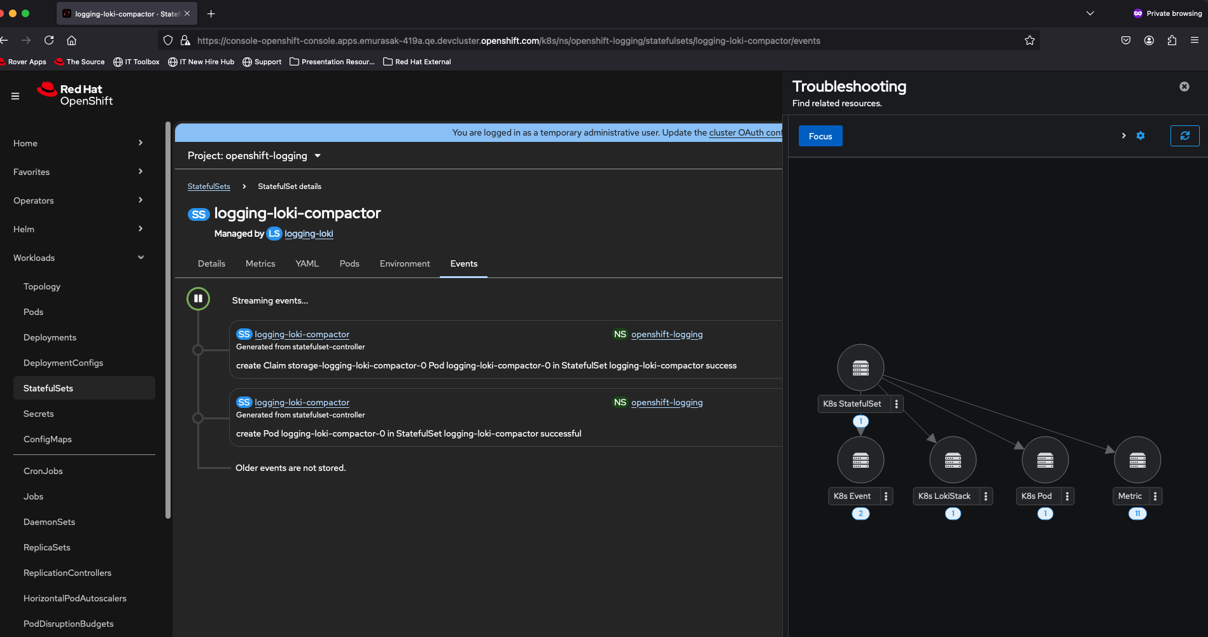Select the Metric graph node
Viewport: 1208px width, 637px height.
tap(1137, 459)
